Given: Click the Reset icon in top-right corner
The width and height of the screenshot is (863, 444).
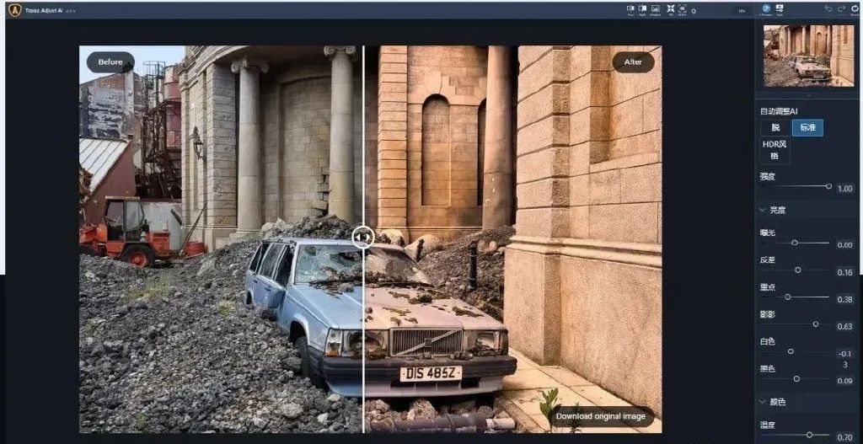Looking at the screenshot, I should click(854, 9).
